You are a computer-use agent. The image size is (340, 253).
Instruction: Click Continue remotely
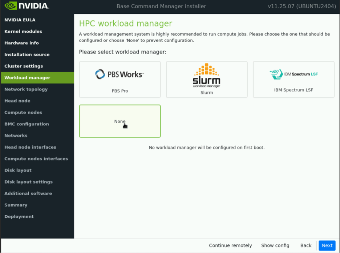[230, 245]
